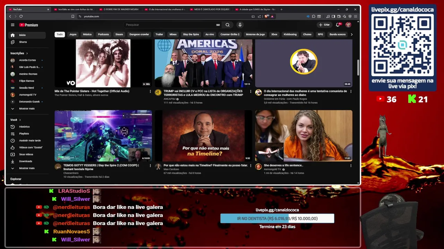Screen dimensions: 444x249
Task: Open Histórico in sidebar
Action: tap(27, 127)
